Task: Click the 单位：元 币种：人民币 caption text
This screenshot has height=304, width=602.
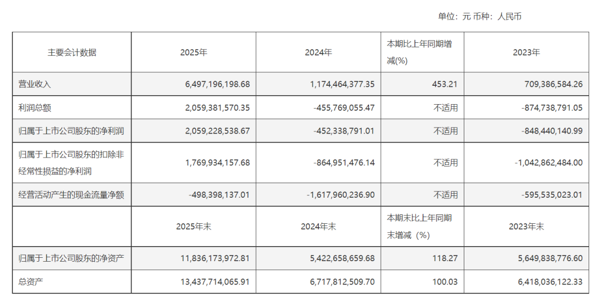Action: [479, 17]
